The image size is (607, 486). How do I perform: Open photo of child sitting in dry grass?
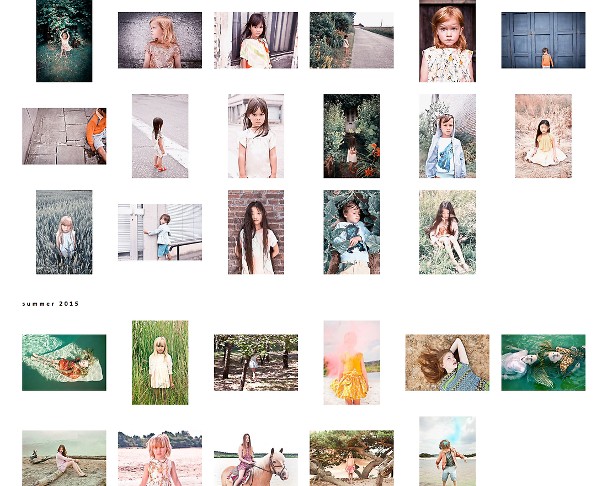click(543, 136)
